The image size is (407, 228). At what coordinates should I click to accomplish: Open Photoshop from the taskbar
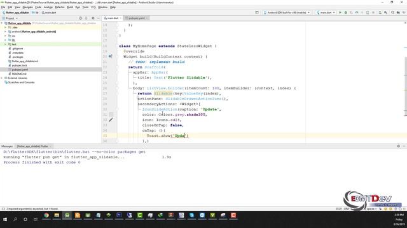click(x=119, y=215)
